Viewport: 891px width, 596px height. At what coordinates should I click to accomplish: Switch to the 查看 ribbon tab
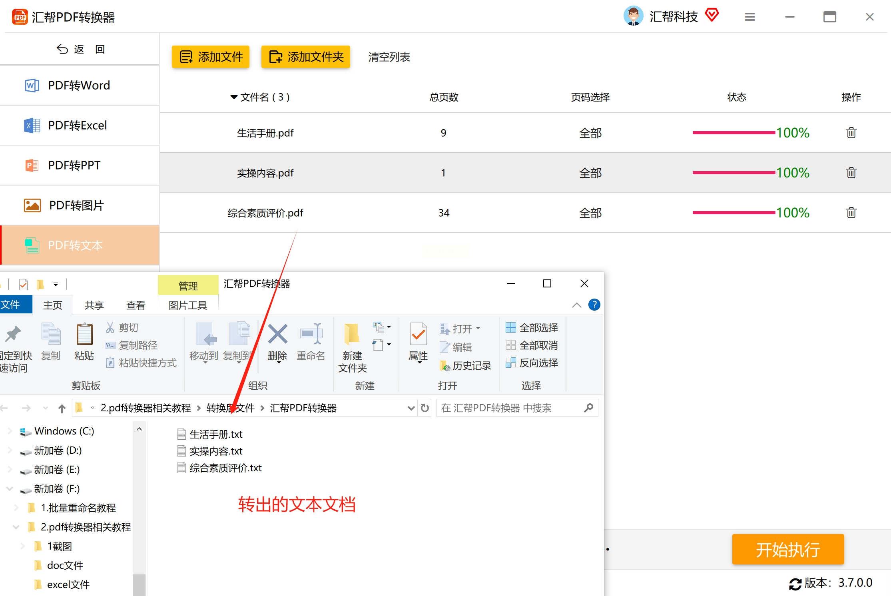(x=136, y=305)
